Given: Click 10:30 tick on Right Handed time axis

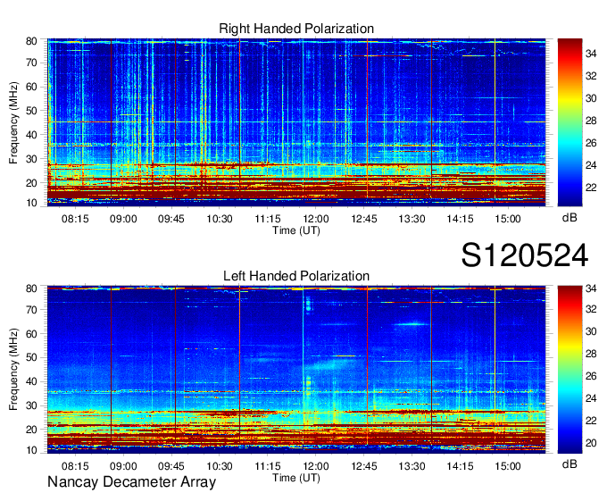Looking at the screenshot, I should point(220,219).
